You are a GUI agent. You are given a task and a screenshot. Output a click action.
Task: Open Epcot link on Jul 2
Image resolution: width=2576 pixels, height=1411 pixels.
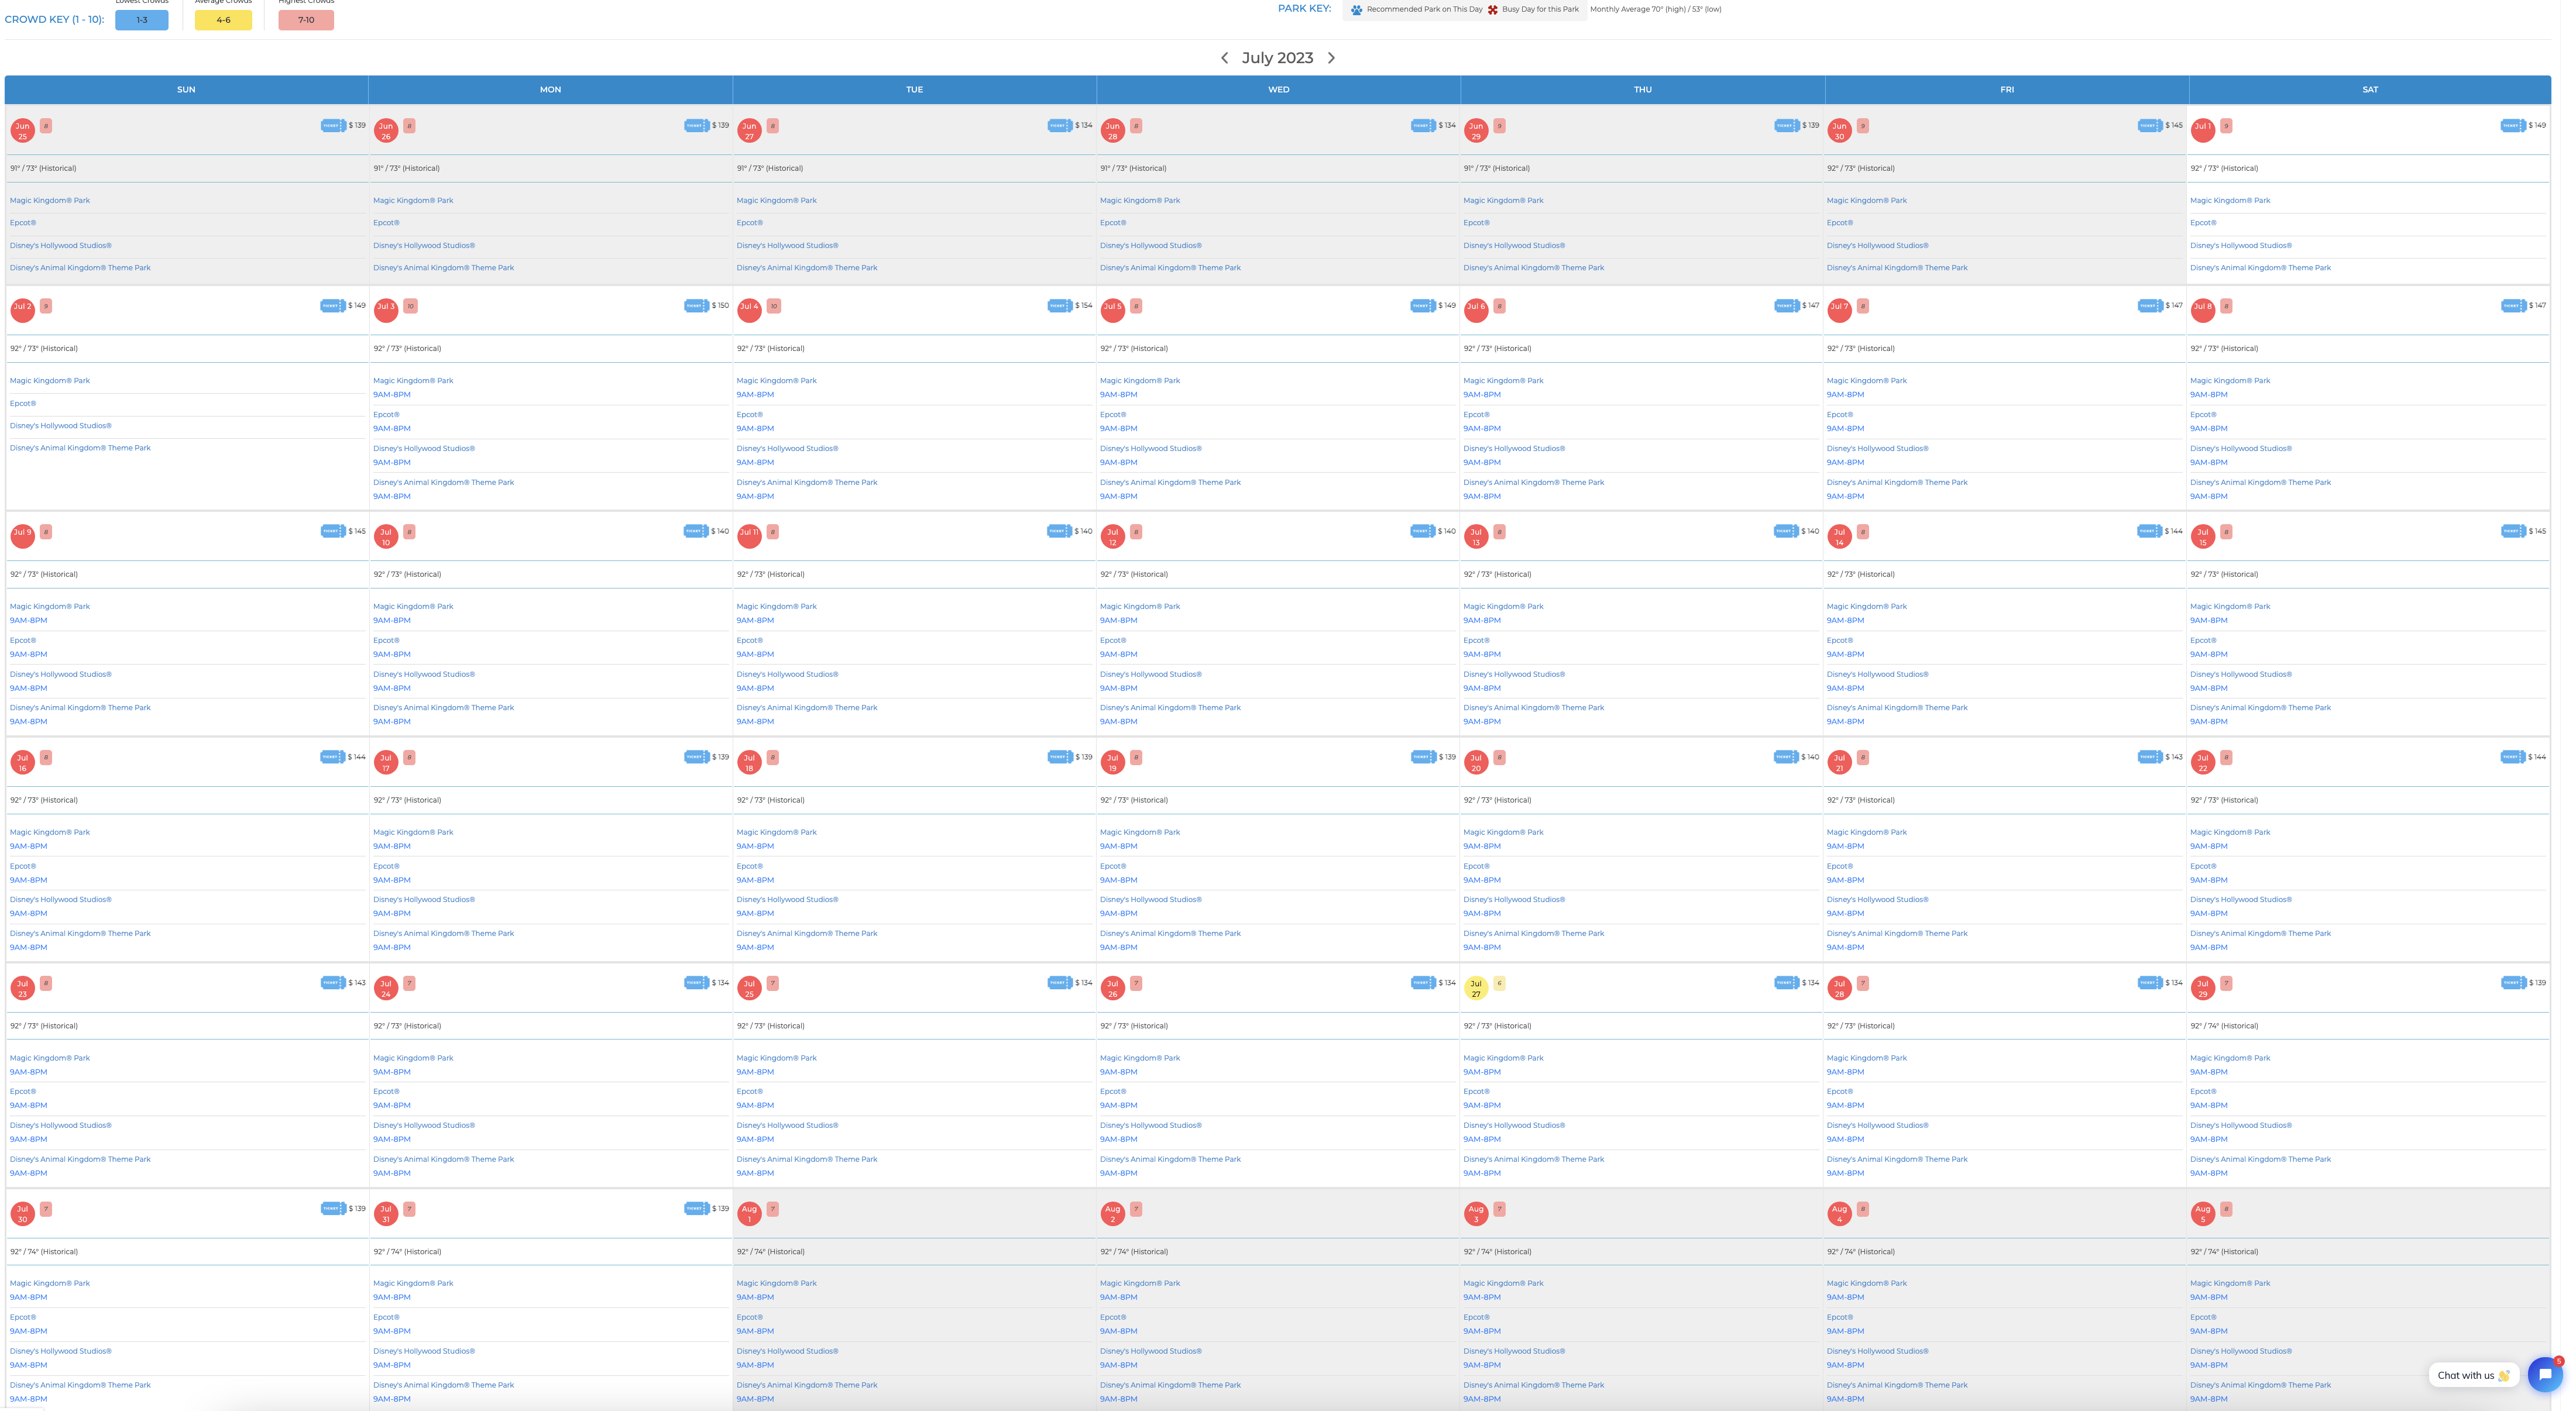[23, 404]
